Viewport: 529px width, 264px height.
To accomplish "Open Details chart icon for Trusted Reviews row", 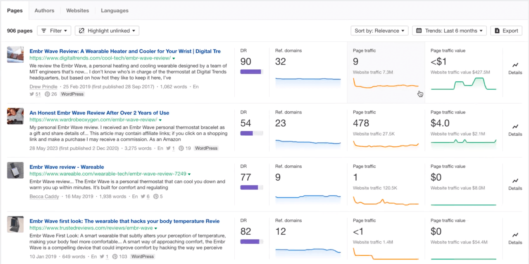I will (x=515, y=235).
